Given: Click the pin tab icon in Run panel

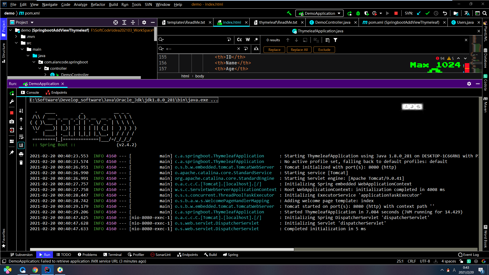Looking at the screenshot, I should point(12,152).
